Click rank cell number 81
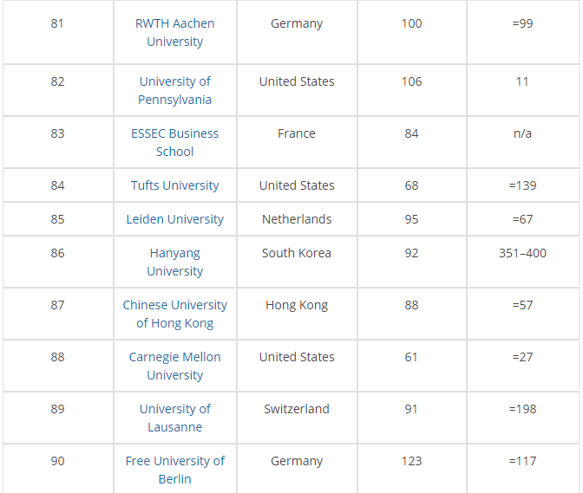Screen dimensions: 583x493 tap(57, 23)
